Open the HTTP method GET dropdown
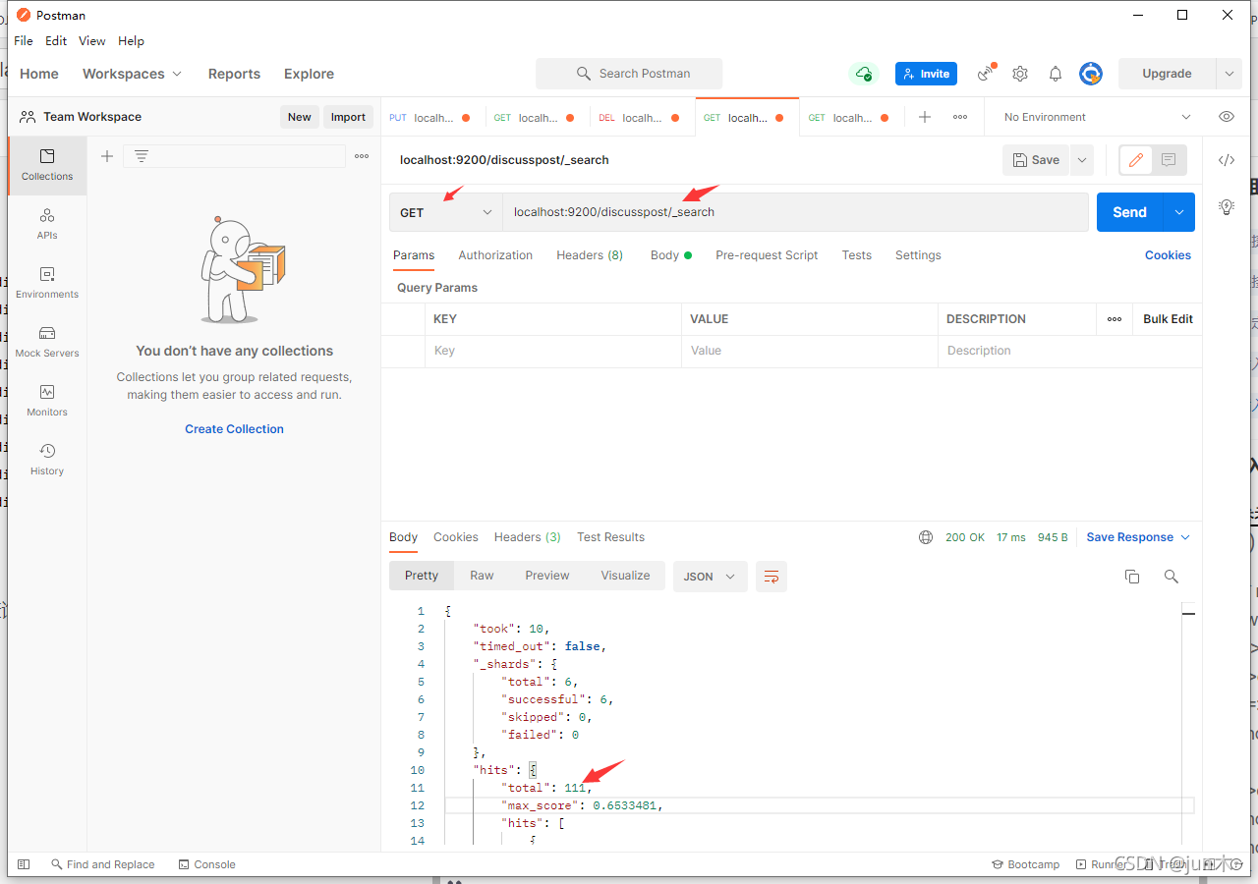The width and height of the screenshot is (1258, 884). [446, 212]
